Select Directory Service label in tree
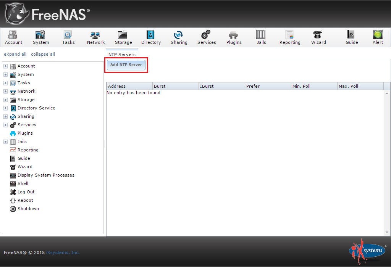Image resolution: width=391 pixels, height=267 pixels. click(x=36, y=108)
